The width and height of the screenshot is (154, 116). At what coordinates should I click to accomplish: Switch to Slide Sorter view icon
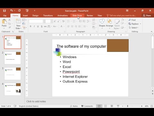pyautogui.click(x=106, y=106)
